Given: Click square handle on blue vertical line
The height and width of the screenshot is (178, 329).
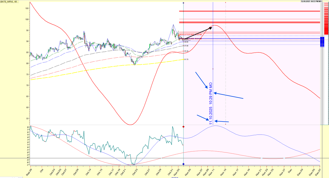Looking at the screenshot, I should click(x=213, y=69).
